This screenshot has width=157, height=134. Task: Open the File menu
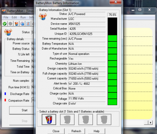[6, 17]
